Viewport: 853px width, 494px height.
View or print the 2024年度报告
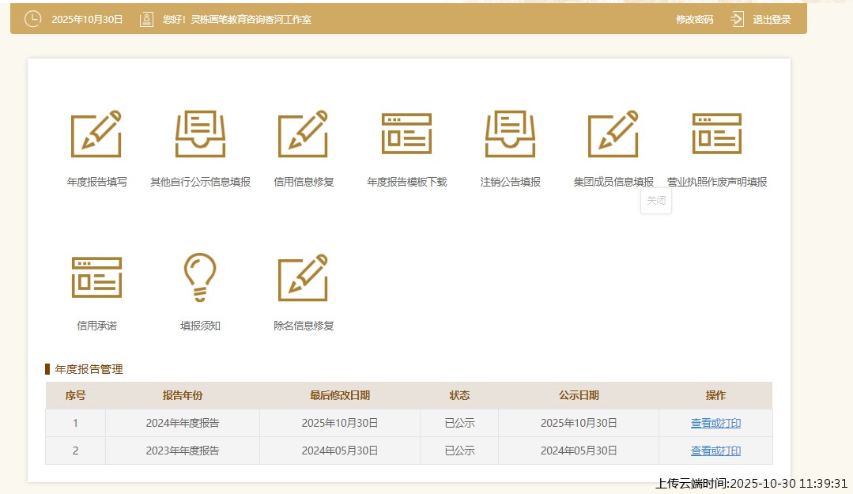coord(715,423)
